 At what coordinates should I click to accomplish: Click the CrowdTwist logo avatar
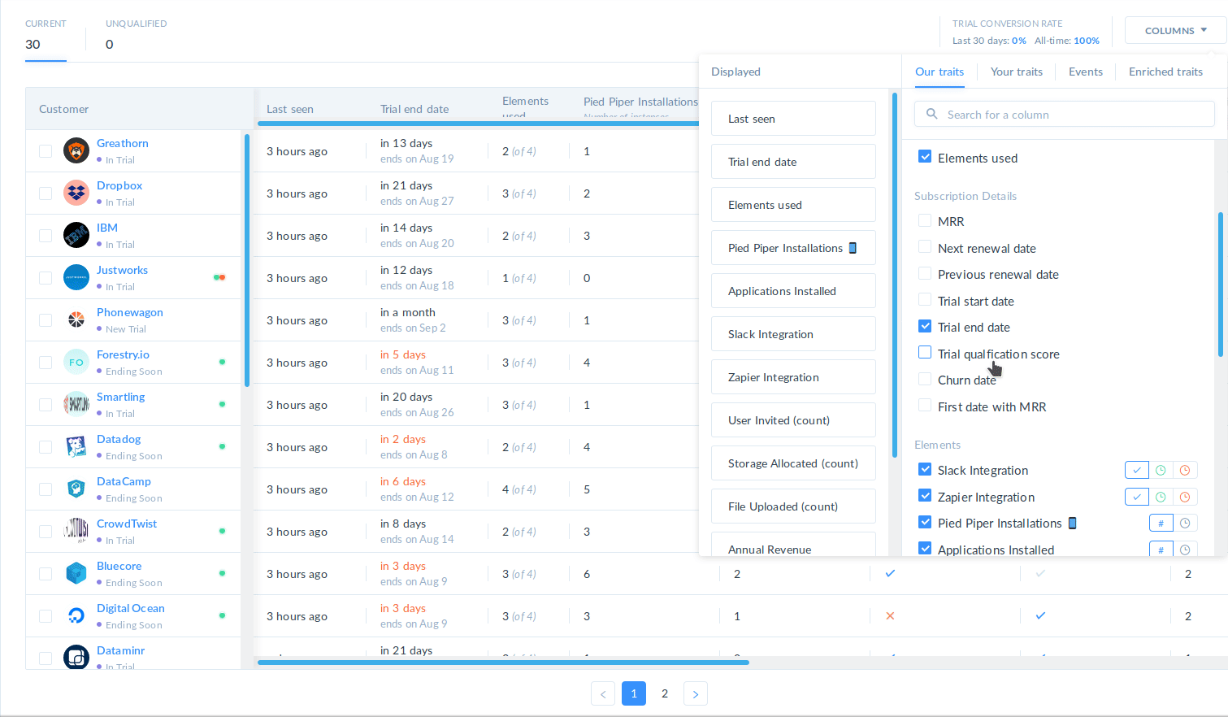76,531
